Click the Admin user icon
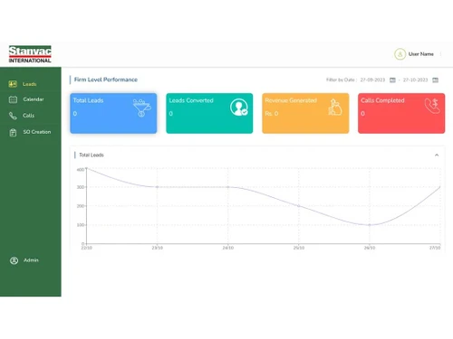453x339 pixels. pyautogui.click(x=14, y=260)
